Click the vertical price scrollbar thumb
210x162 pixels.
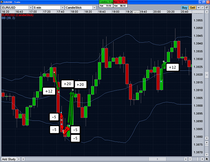[207, 75]
